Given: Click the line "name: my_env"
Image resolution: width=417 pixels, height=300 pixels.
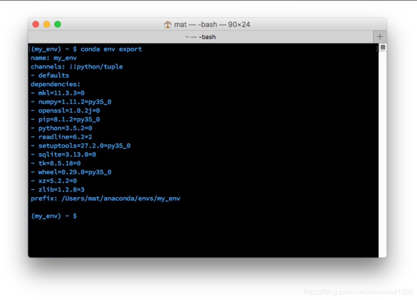Looking at the screenshot, I should tap(54, 58).
